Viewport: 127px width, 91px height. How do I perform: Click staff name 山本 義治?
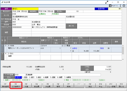point(36,25)
